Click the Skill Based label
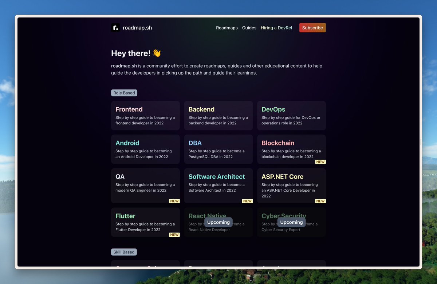This screenshot has height=284, width=437. (124, 252)
